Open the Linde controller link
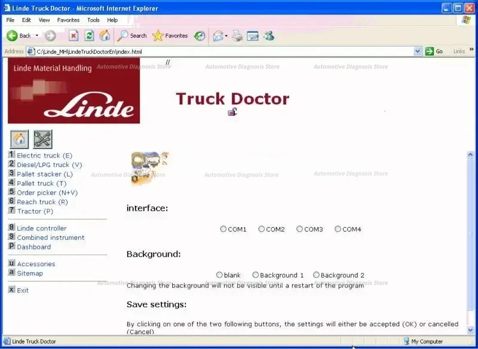Screen dimensions: 478x349 point(41,228)
